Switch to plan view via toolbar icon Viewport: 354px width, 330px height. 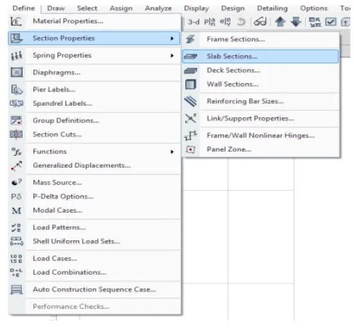(x=210, y=22)
